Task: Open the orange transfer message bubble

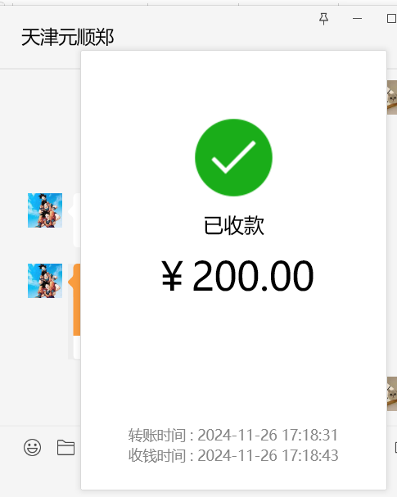Action: click(74, 300)
